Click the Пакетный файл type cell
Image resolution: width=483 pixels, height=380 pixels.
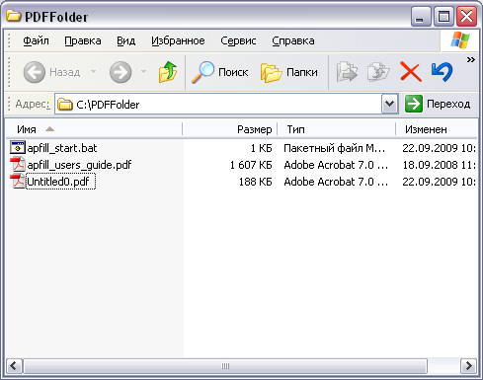click(x=334, y=148)
